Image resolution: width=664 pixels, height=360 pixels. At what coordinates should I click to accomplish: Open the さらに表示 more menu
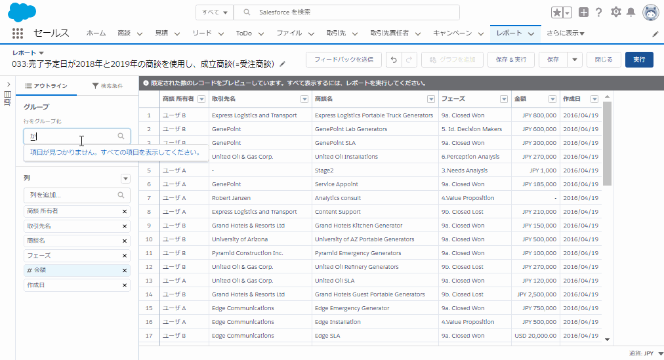click(x=566, y=33)
